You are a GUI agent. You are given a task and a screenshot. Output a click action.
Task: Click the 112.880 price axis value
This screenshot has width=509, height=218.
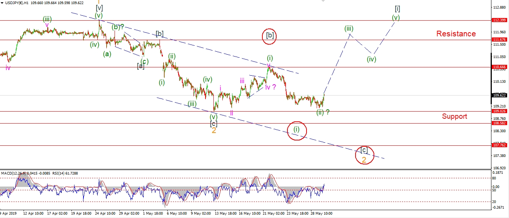tap(500, 7)
